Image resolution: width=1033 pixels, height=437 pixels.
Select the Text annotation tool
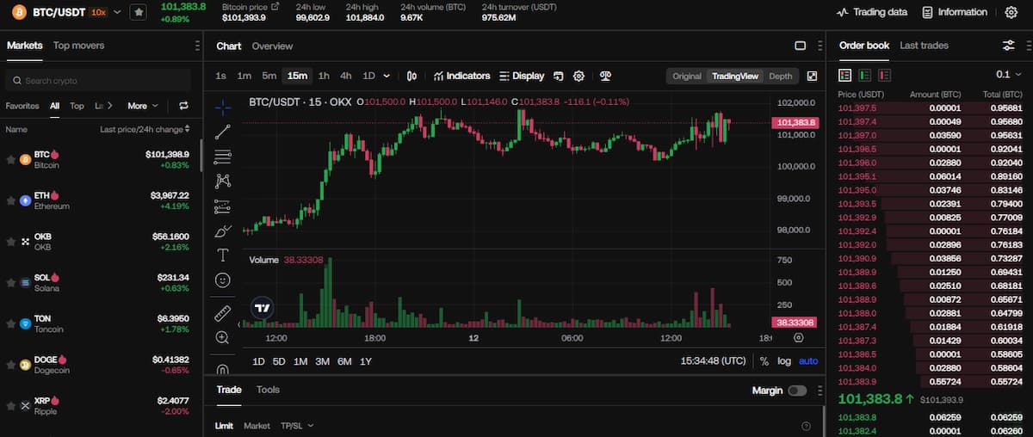[223, 255]
